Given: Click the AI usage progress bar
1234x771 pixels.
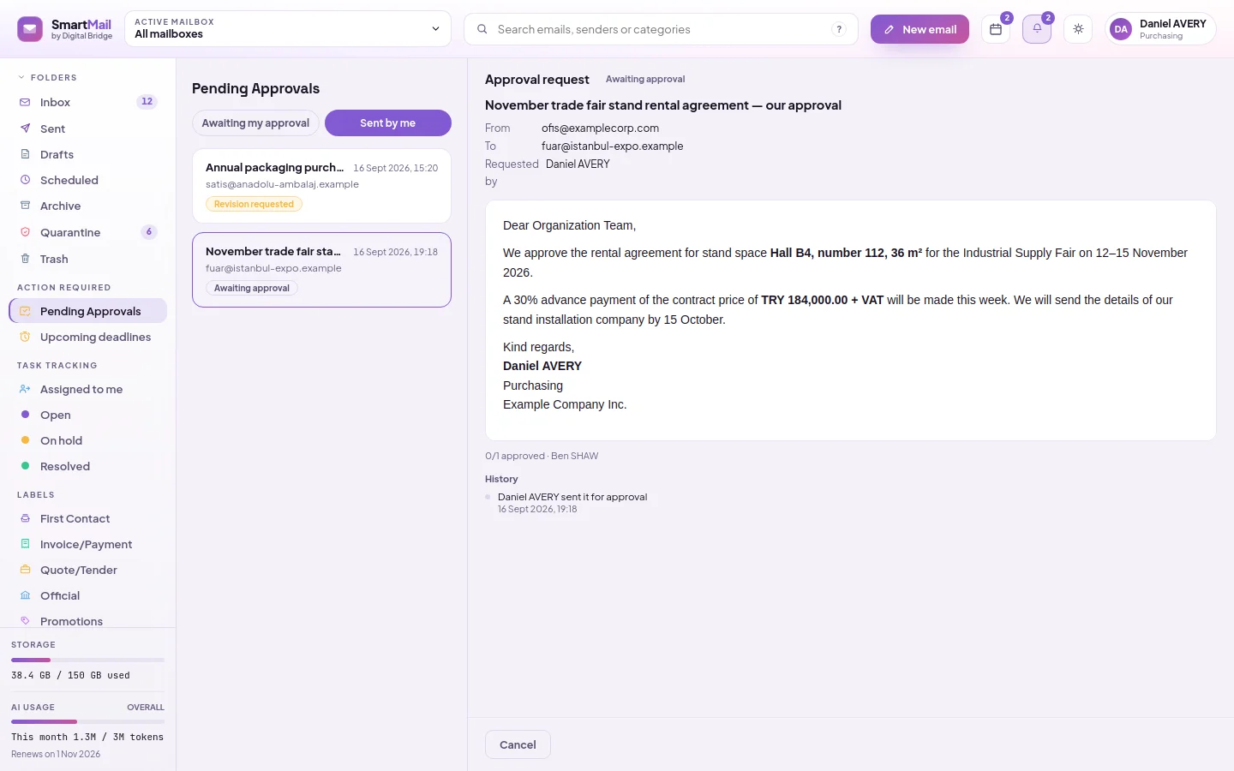Looking at the screenshot, I should point(87,721).
